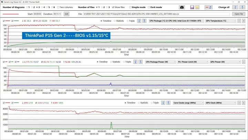
Task: Click the Edit button beside Duration
Action: pos(66,14)
